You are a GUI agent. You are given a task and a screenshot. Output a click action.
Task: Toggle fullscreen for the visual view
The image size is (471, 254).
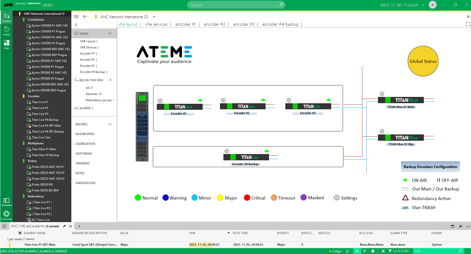point(468,24)
